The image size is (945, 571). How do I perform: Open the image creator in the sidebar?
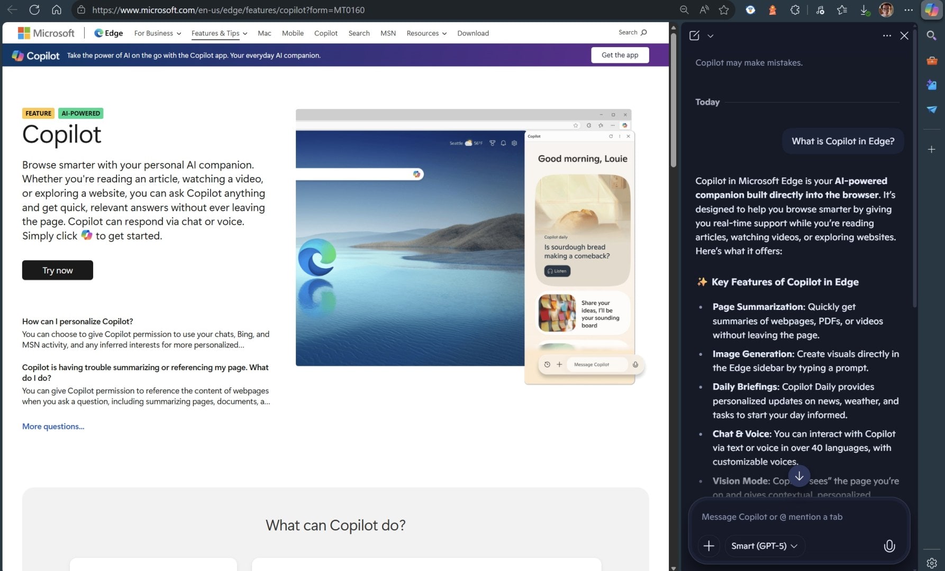click(932, 85)
